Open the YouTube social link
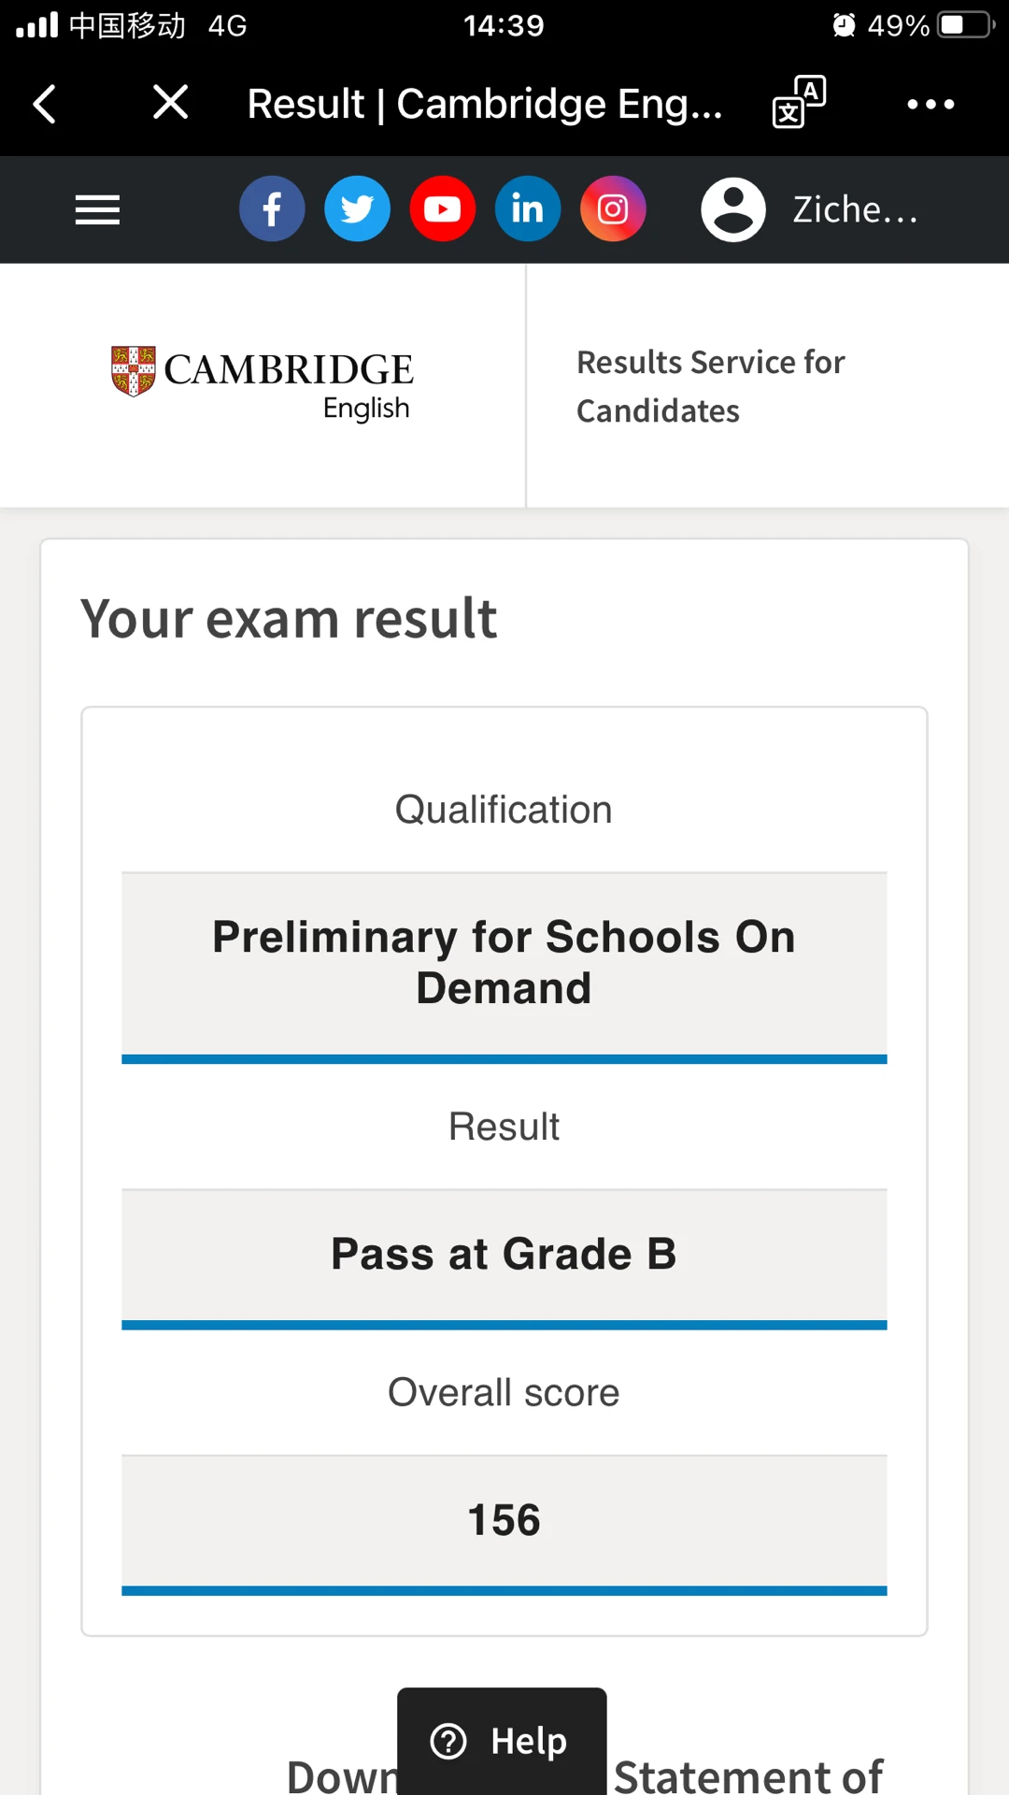 (x=443, y=208)
